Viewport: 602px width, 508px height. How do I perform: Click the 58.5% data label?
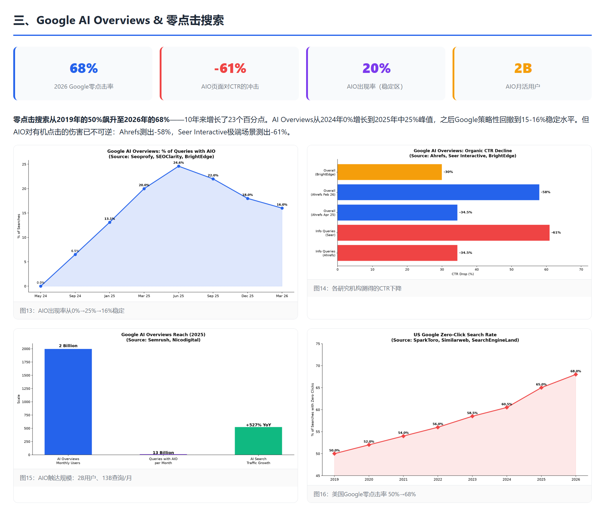coord(472,413)
